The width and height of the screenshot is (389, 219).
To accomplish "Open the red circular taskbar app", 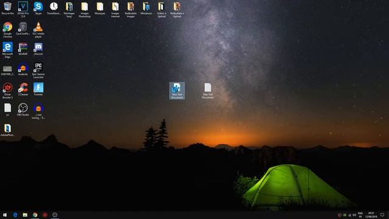I will pyautogui.click(x=45, y=215).
